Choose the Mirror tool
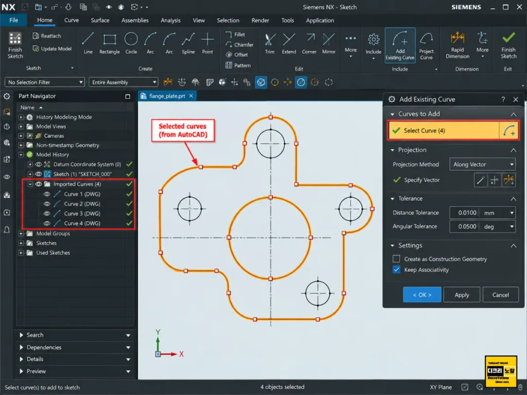 329,43
